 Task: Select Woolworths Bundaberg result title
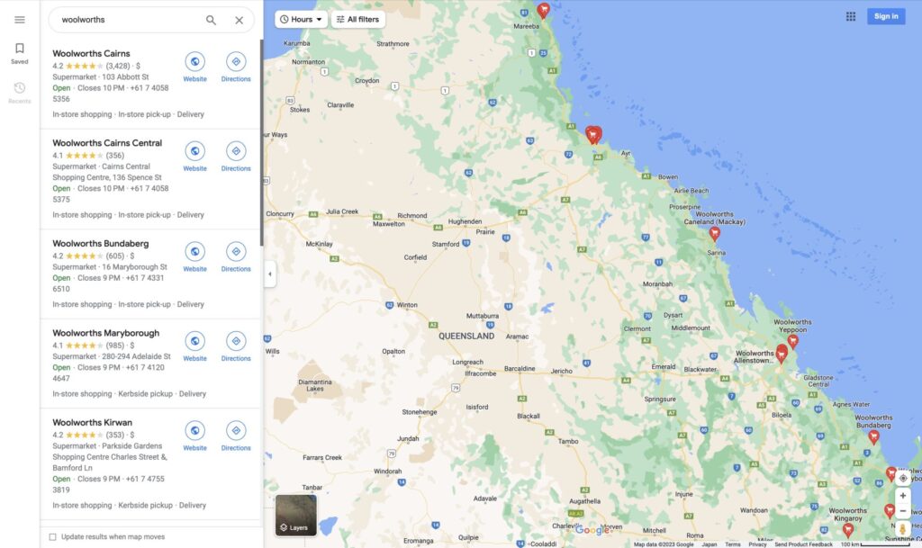(x=101, y=243)
